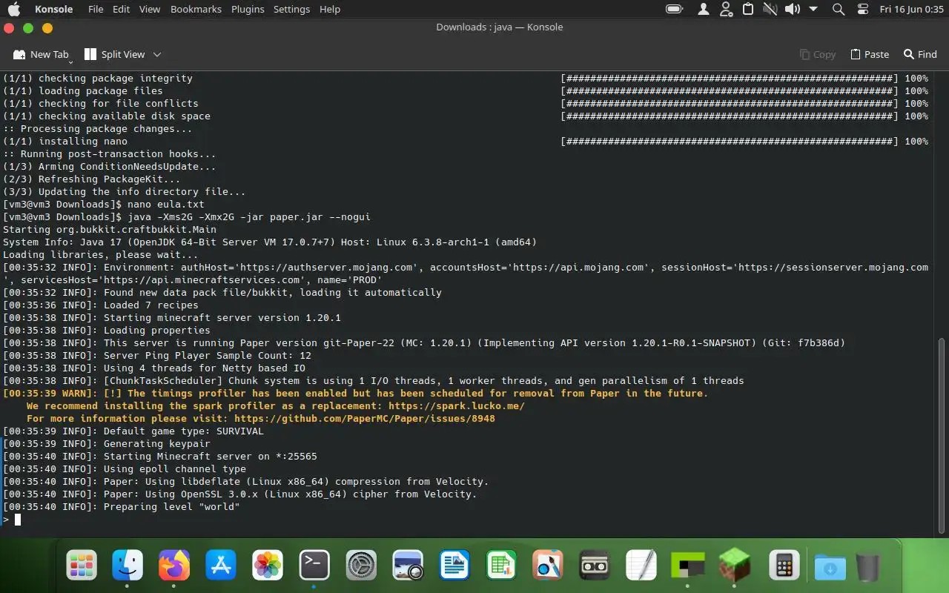The height and width of the screenshot is (593, 949).
Task: Click the green and black dock icon
Action: [688, 566]
